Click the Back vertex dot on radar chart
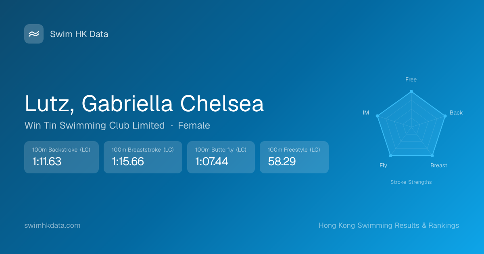 coord(445,116)
